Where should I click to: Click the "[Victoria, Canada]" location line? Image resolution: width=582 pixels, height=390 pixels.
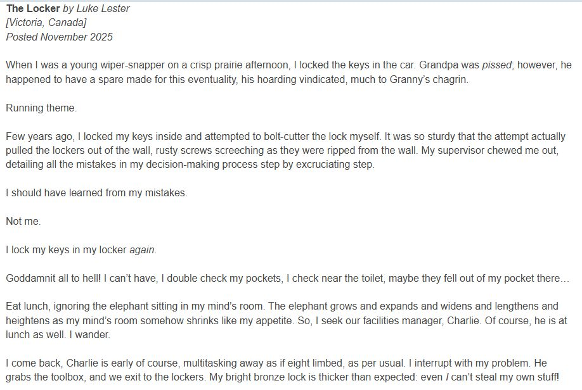point(46,23)
